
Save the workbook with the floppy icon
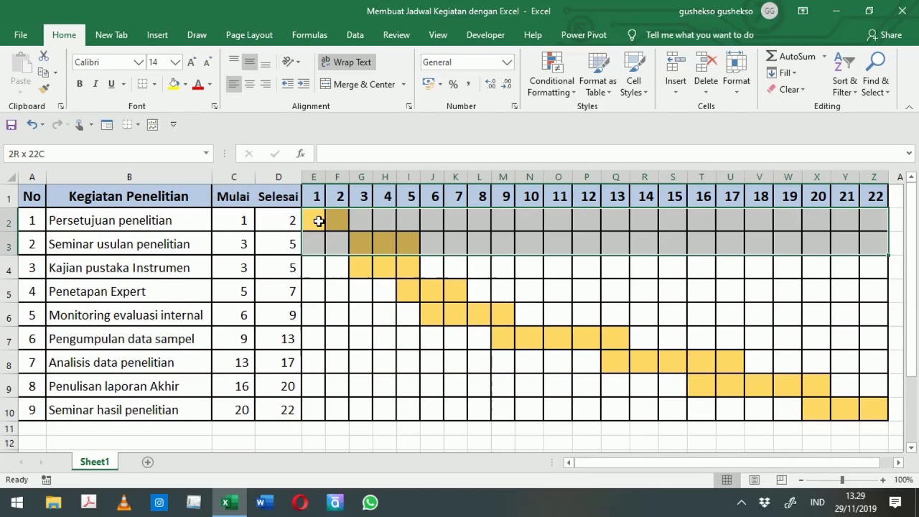click(x=11, y=125)
